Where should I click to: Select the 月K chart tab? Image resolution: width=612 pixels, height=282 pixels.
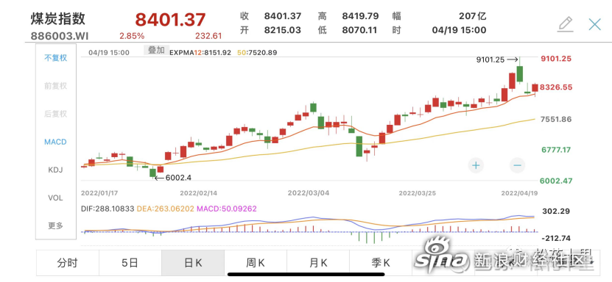pos(318,263)
